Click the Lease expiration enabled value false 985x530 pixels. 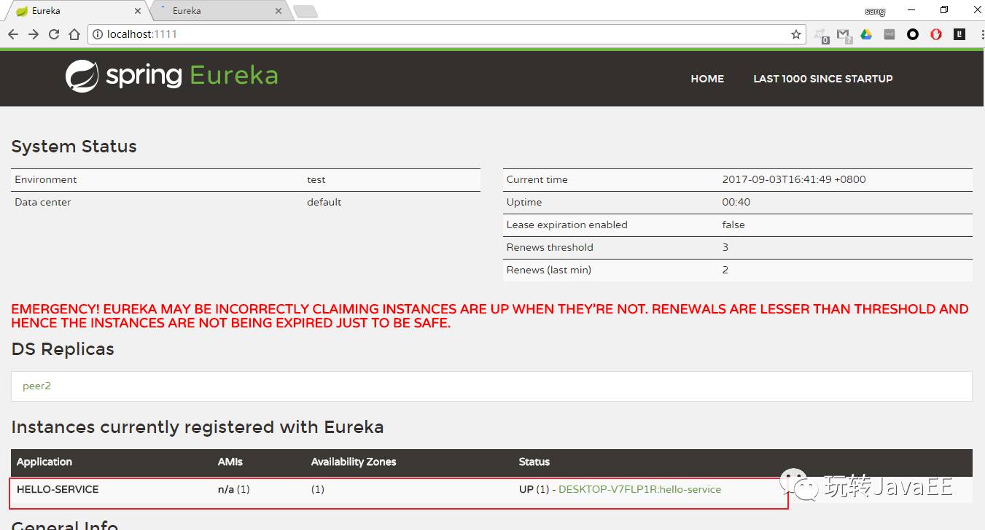pyautogui.click(x=733, y=225)
